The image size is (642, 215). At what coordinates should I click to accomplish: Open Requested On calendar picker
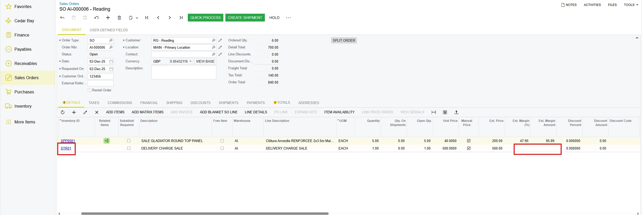[111, 69]
